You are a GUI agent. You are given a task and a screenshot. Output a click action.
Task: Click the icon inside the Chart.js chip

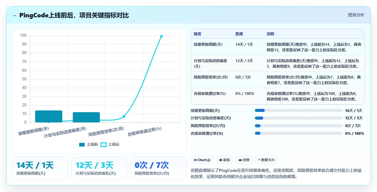click(195, 160)
